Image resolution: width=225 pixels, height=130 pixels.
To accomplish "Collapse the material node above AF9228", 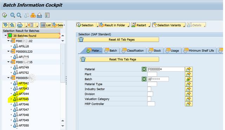I will tap(8, 41).
